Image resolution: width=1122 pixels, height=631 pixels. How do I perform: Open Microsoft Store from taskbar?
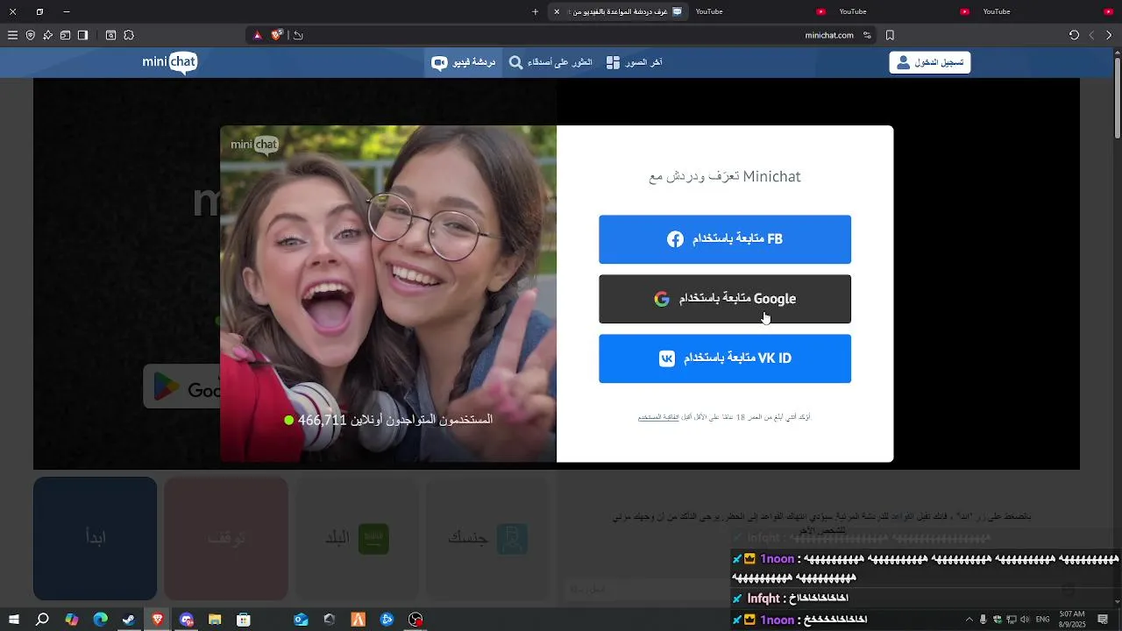tap(244, 620)
